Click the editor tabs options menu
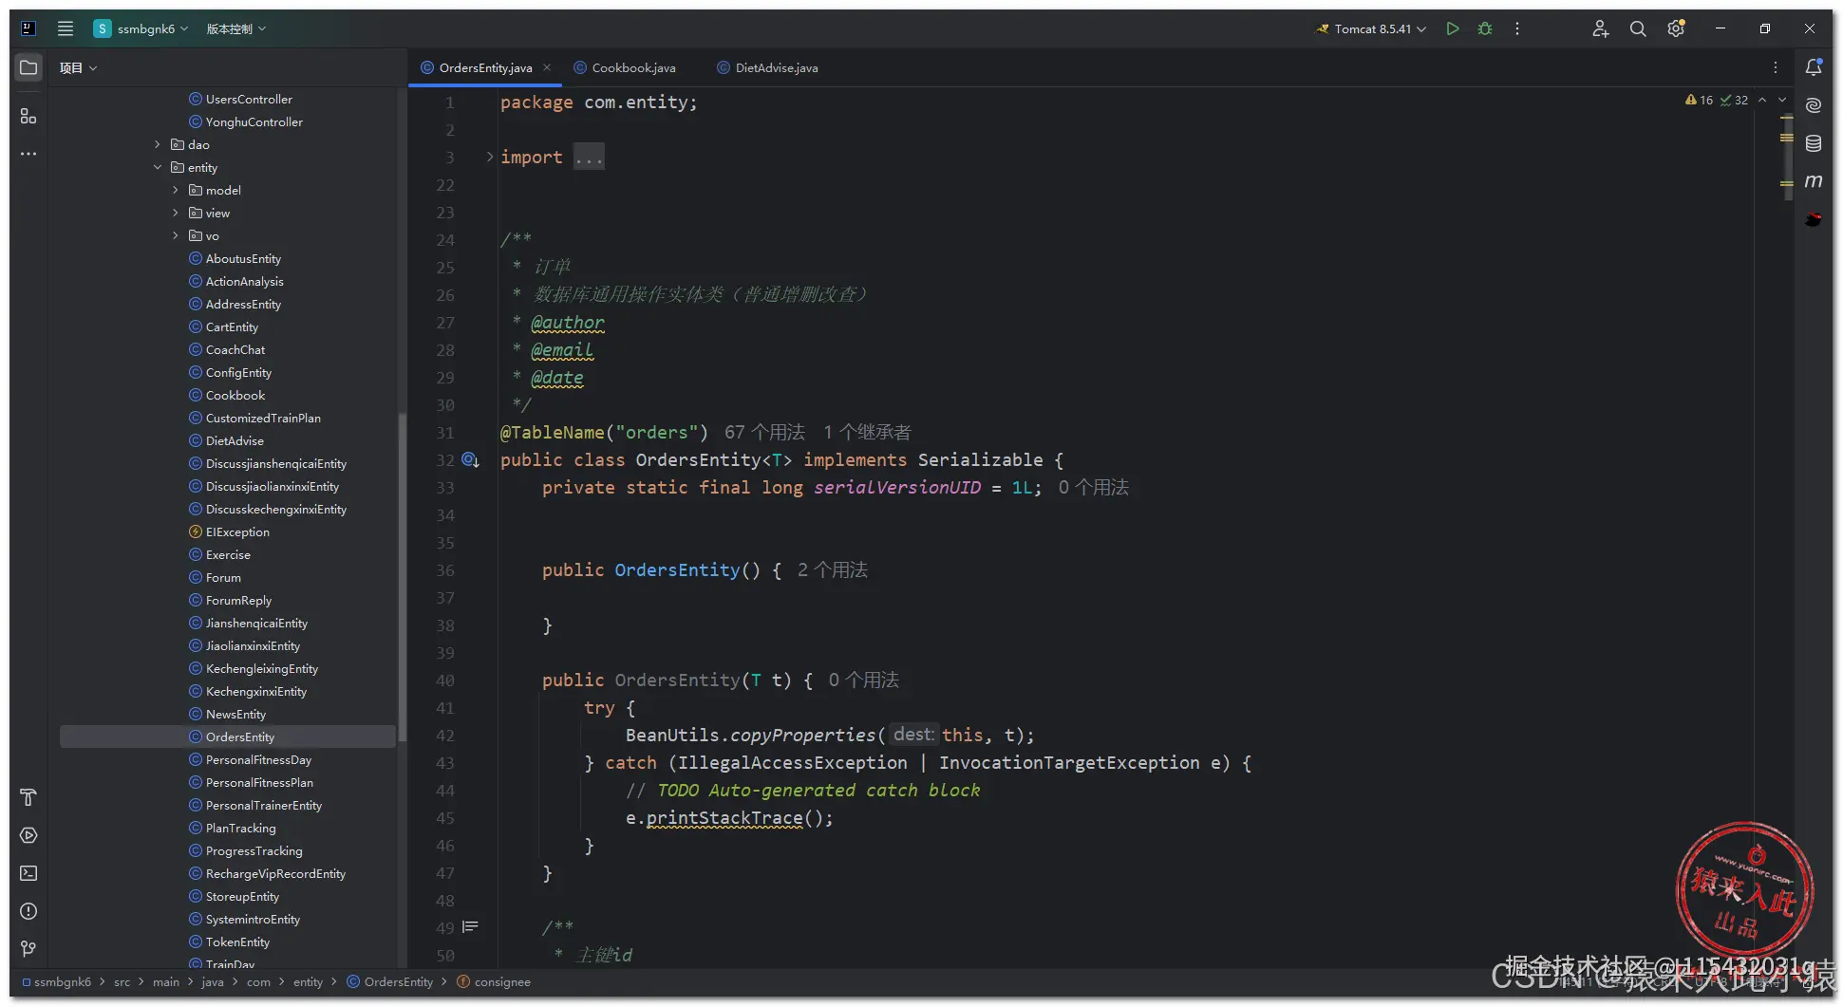 tap(1776, 67)
